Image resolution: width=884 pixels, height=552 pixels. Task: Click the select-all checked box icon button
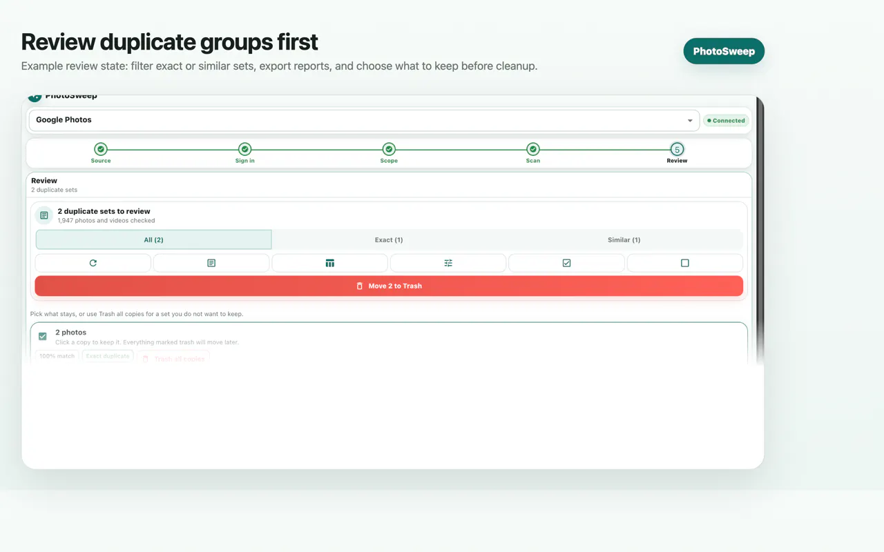(566, 263)
